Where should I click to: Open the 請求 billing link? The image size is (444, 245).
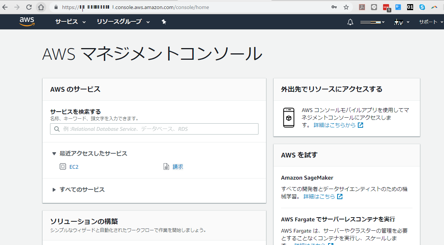point(178,167)
